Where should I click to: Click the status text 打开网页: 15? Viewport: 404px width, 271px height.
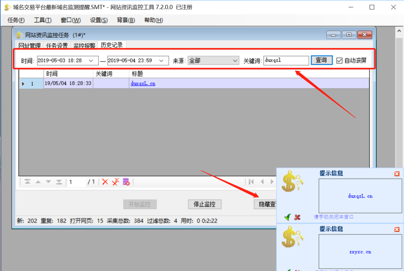[x=86, y=221]
